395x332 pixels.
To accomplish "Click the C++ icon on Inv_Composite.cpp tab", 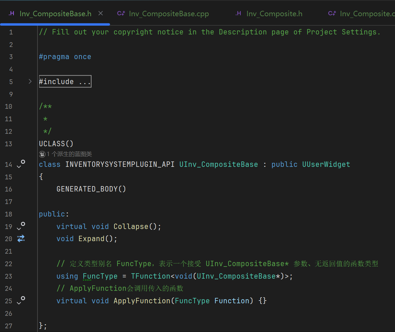I will pyautogui.click(x=332, y=14).
